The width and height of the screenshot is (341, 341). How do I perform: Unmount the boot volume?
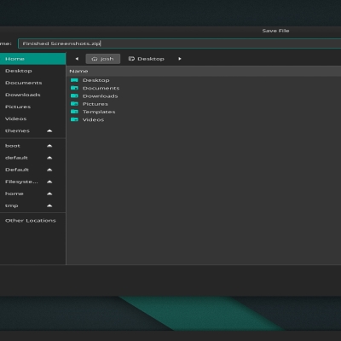(x=49, y=146)
